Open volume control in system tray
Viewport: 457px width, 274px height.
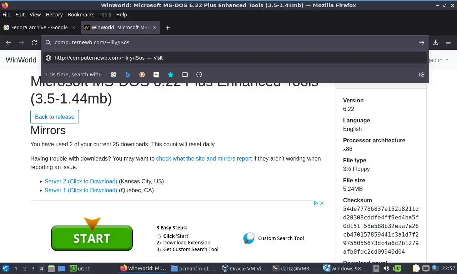[386, 268]
